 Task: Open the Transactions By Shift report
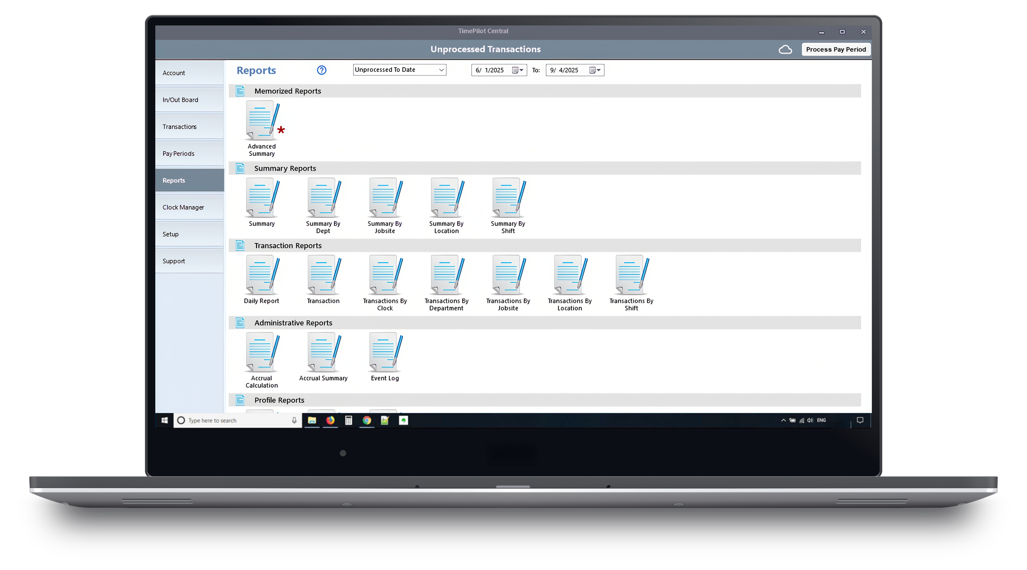631,276
